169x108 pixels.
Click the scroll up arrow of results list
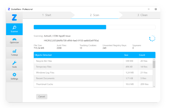(154, 59)
